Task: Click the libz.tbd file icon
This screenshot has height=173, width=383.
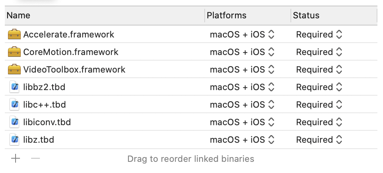Action: pyautogui.click(x=15, y=140)
